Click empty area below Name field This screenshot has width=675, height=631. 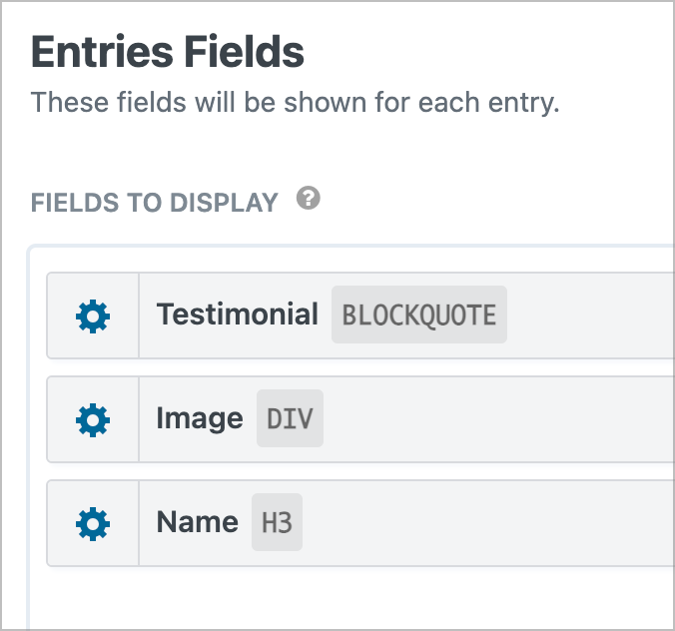tap(350, 600)
